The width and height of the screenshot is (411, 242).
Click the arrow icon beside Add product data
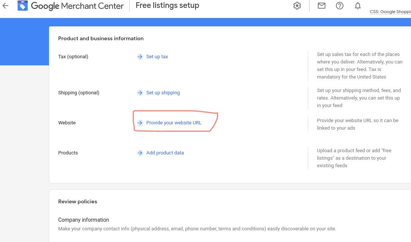point(140,153)
